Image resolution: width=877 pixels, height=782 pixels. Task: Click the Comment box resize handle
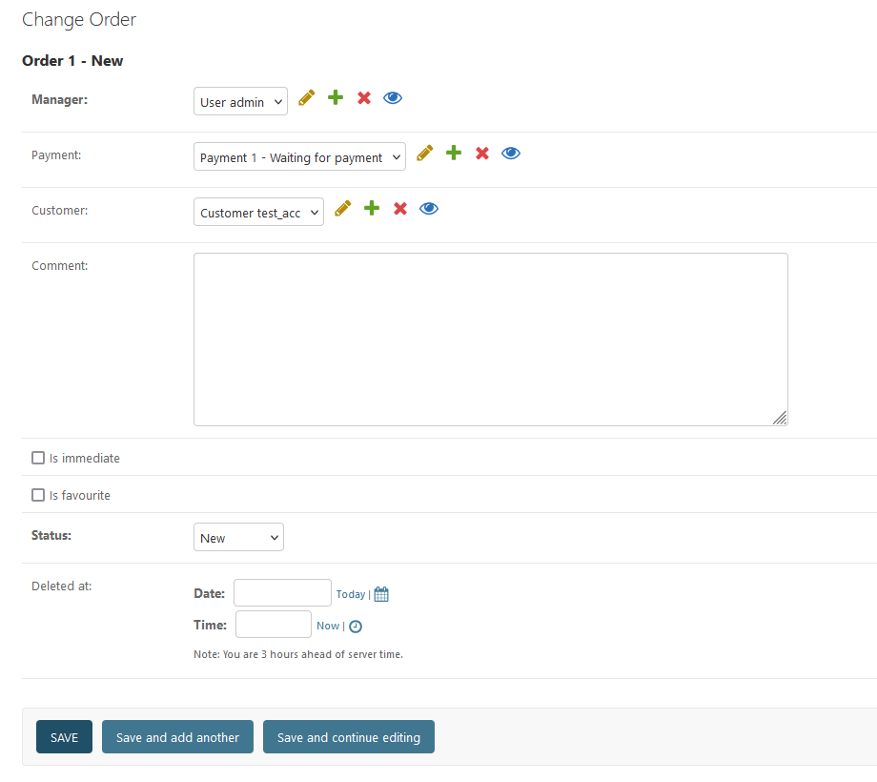(780, 418)
